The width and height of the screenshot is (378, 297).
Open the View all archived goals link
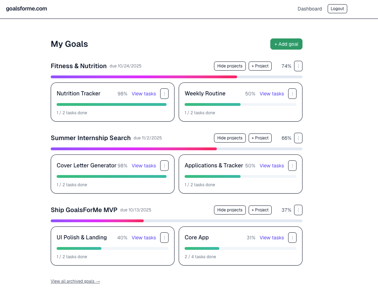point(75,281)
